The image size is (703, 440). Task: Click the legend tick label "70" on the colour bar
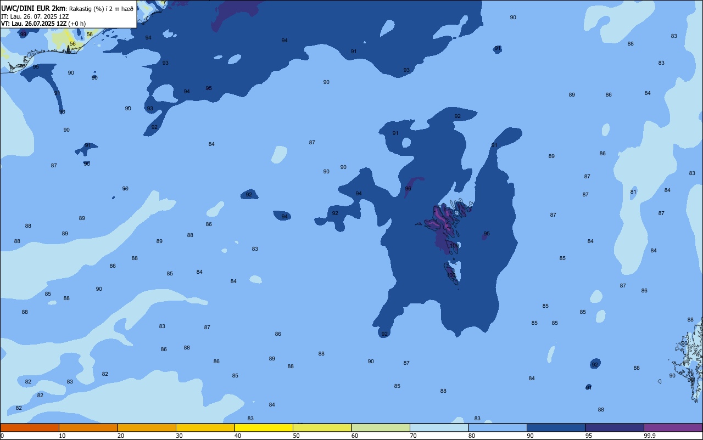click(413, 436)
